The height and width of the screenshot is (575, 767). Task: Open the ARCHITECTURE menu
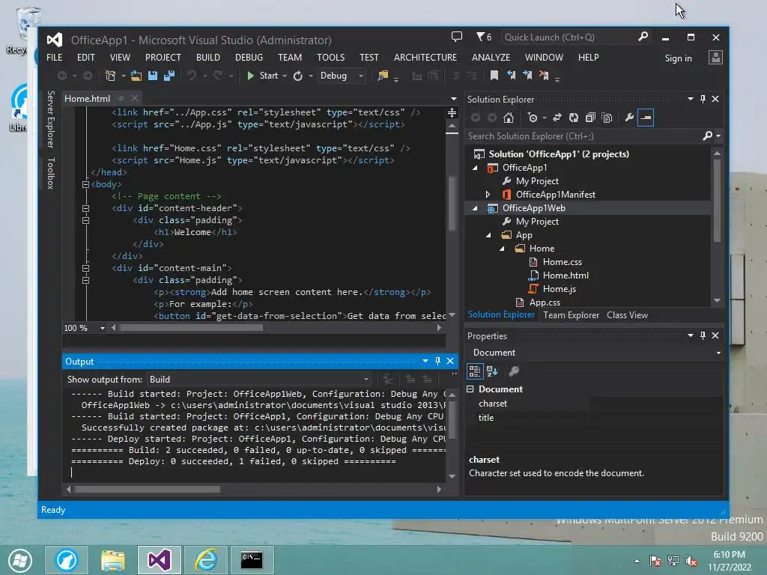coord(425,58)
